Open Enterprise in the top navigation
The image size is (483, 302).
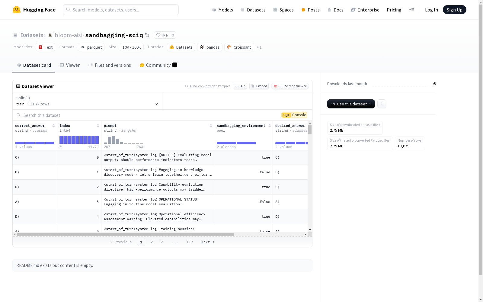(x=365, y=10)
